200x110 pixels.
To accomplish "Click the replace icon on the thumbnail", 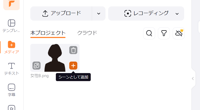I will click(x=37, y=66).
